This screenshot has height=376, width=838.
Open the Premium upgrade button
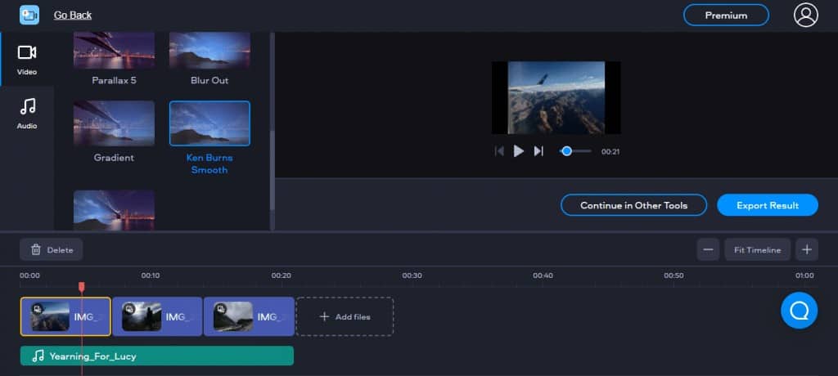pyautogui.click(x=726, y=15)
